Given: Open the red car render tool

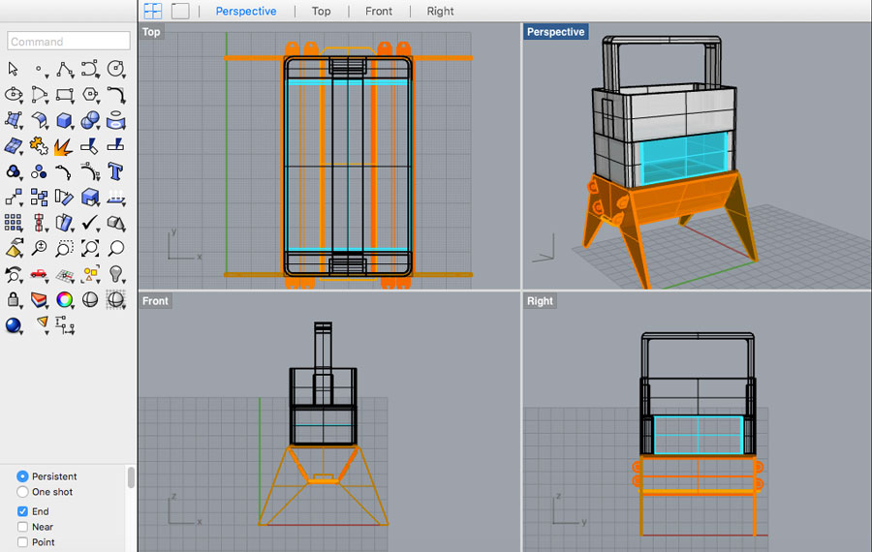Looking at the screenshot, I should point(39,273).
